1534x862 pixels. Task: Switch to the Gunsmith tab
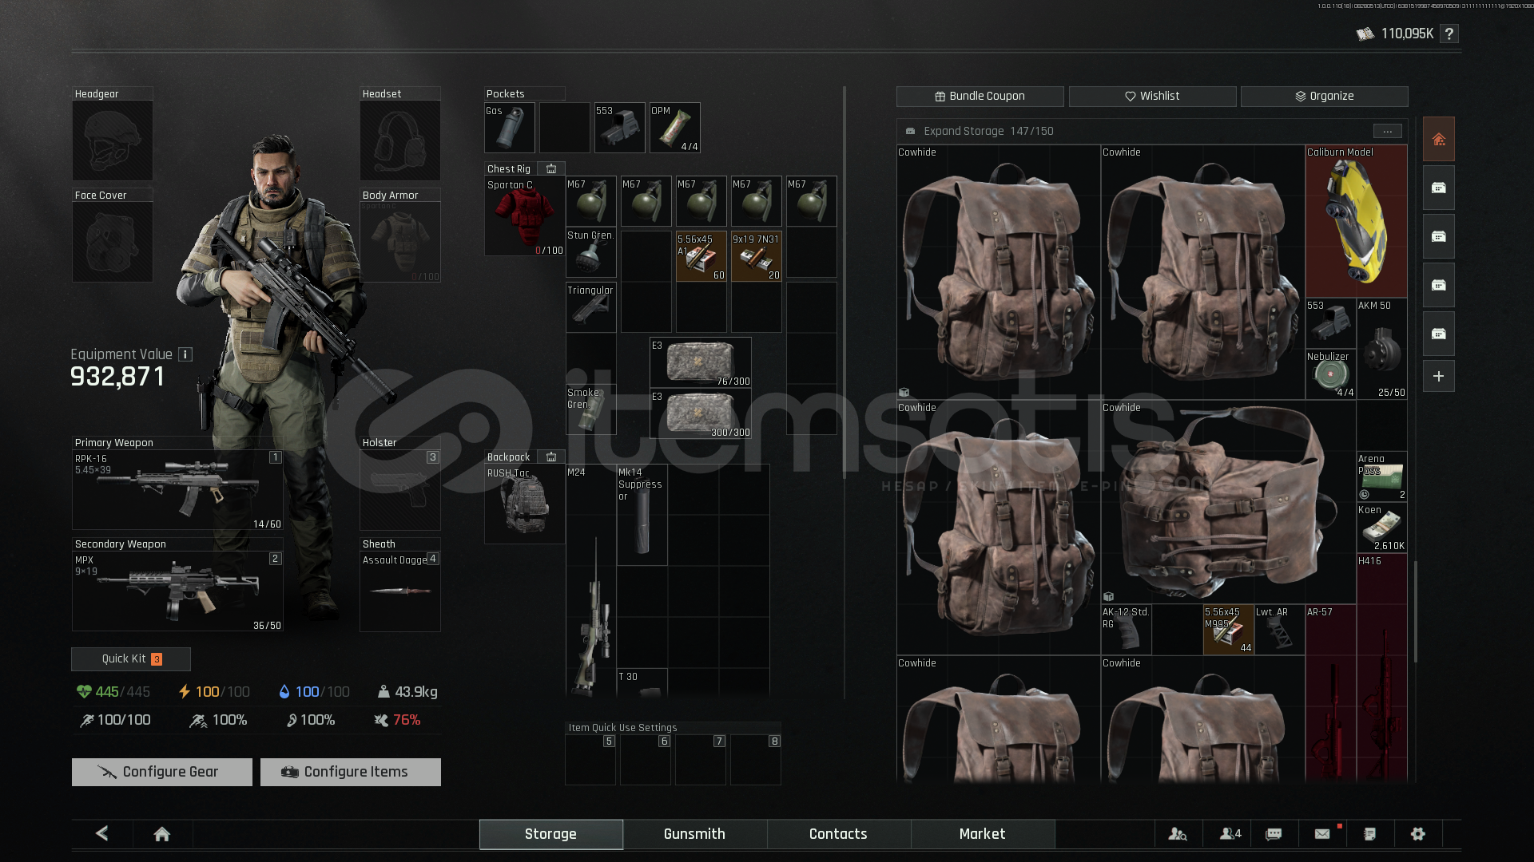pyautogui.click(x=694, y=834)
